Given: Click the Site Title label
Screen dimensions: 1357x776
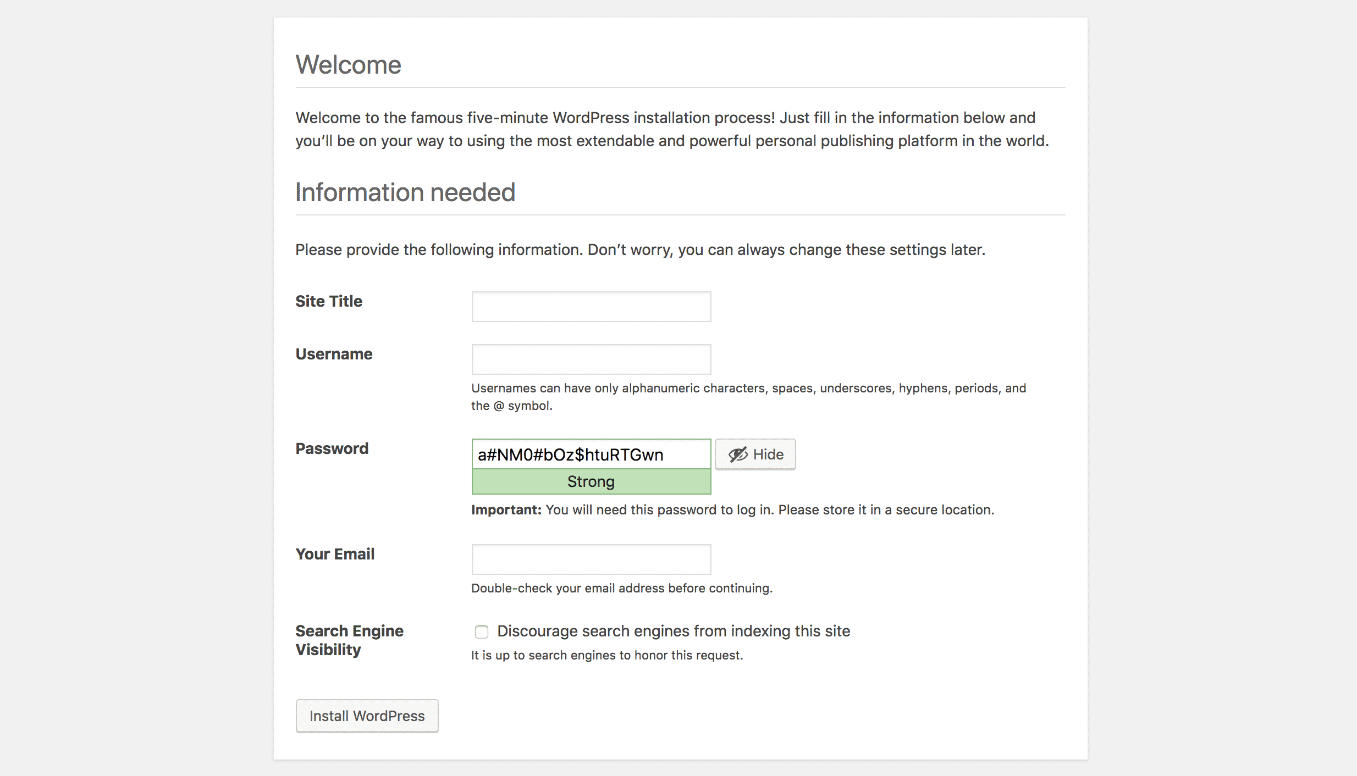Looking at the screenshot, I should tap(329, 301).
